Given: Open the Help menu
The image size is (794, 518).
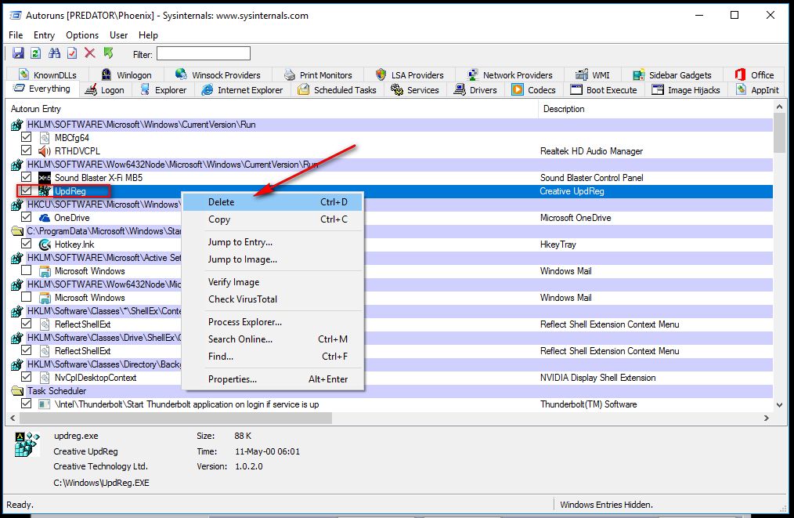Looking at the screenshot, I should [x=148, y=35].
